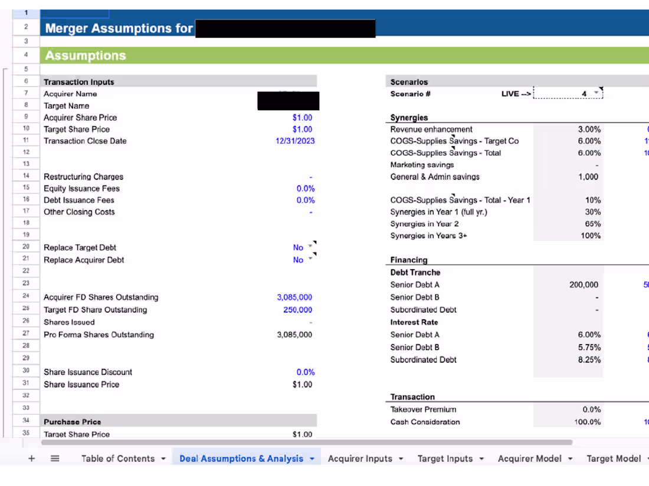Add a new sheet with the plus icon
649x486 pixels.
coord(31,458)
